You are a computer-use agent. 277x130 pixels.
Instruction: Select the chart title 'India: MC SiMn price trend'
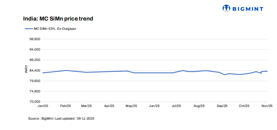click(58, 19)
